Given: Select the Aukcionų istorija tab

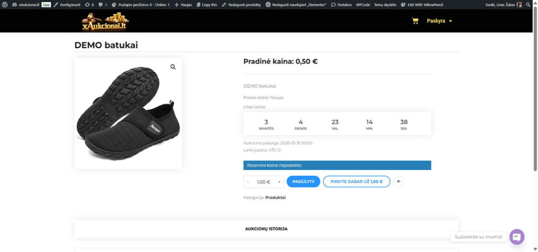Looking at the screenshot, I should [x=266, y=229].
